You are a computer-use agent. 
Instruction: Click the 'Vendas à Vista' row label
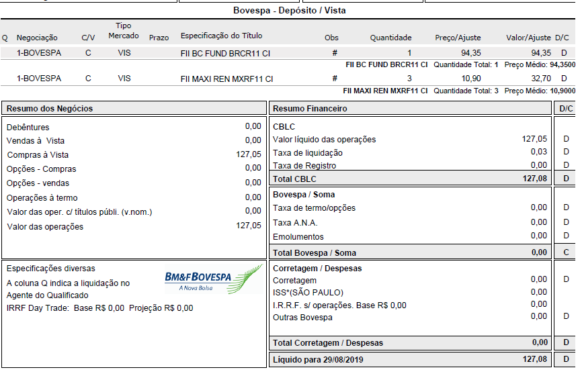pos(36,141)
